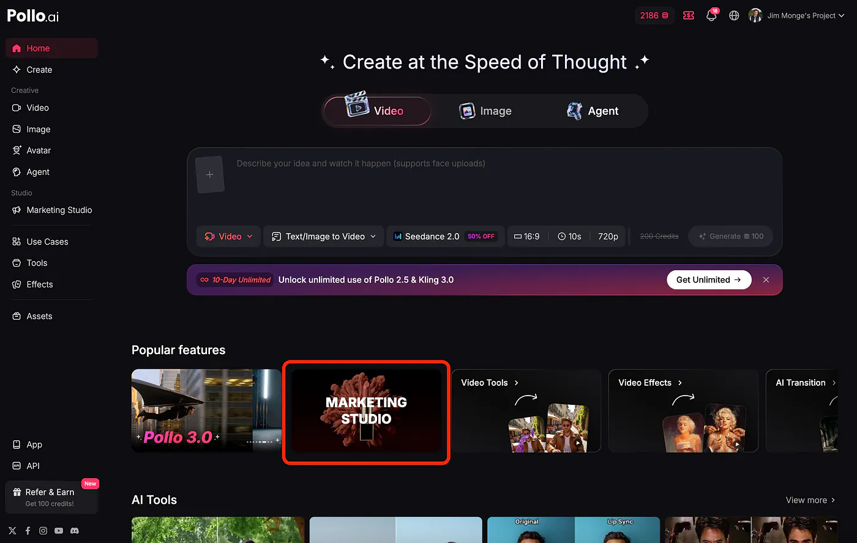
Task: Open the Video Tools card
Action: coord(526,411)
